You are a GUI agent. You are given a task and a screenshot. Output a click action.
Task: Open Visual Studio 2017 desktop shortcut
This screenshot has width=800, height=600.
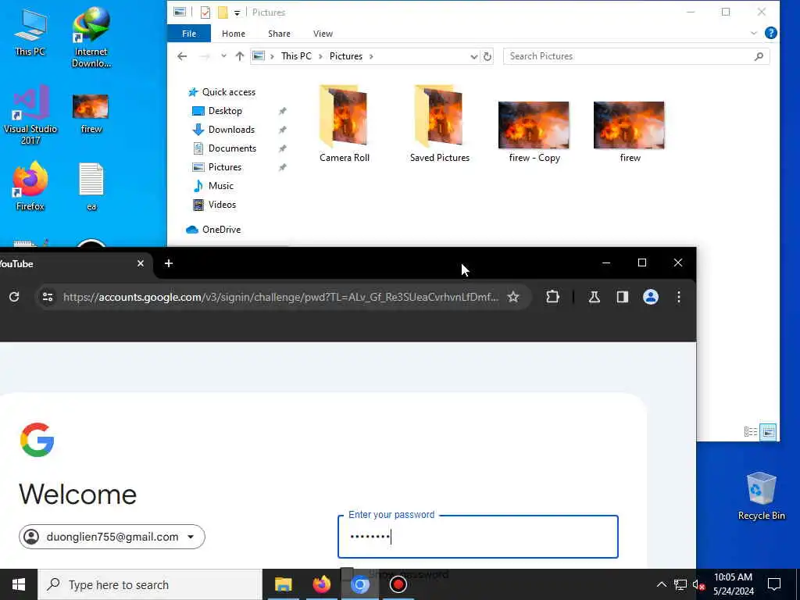point(30,115)
